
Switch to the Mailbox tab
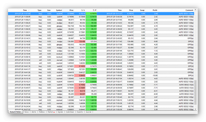(42, 112)
